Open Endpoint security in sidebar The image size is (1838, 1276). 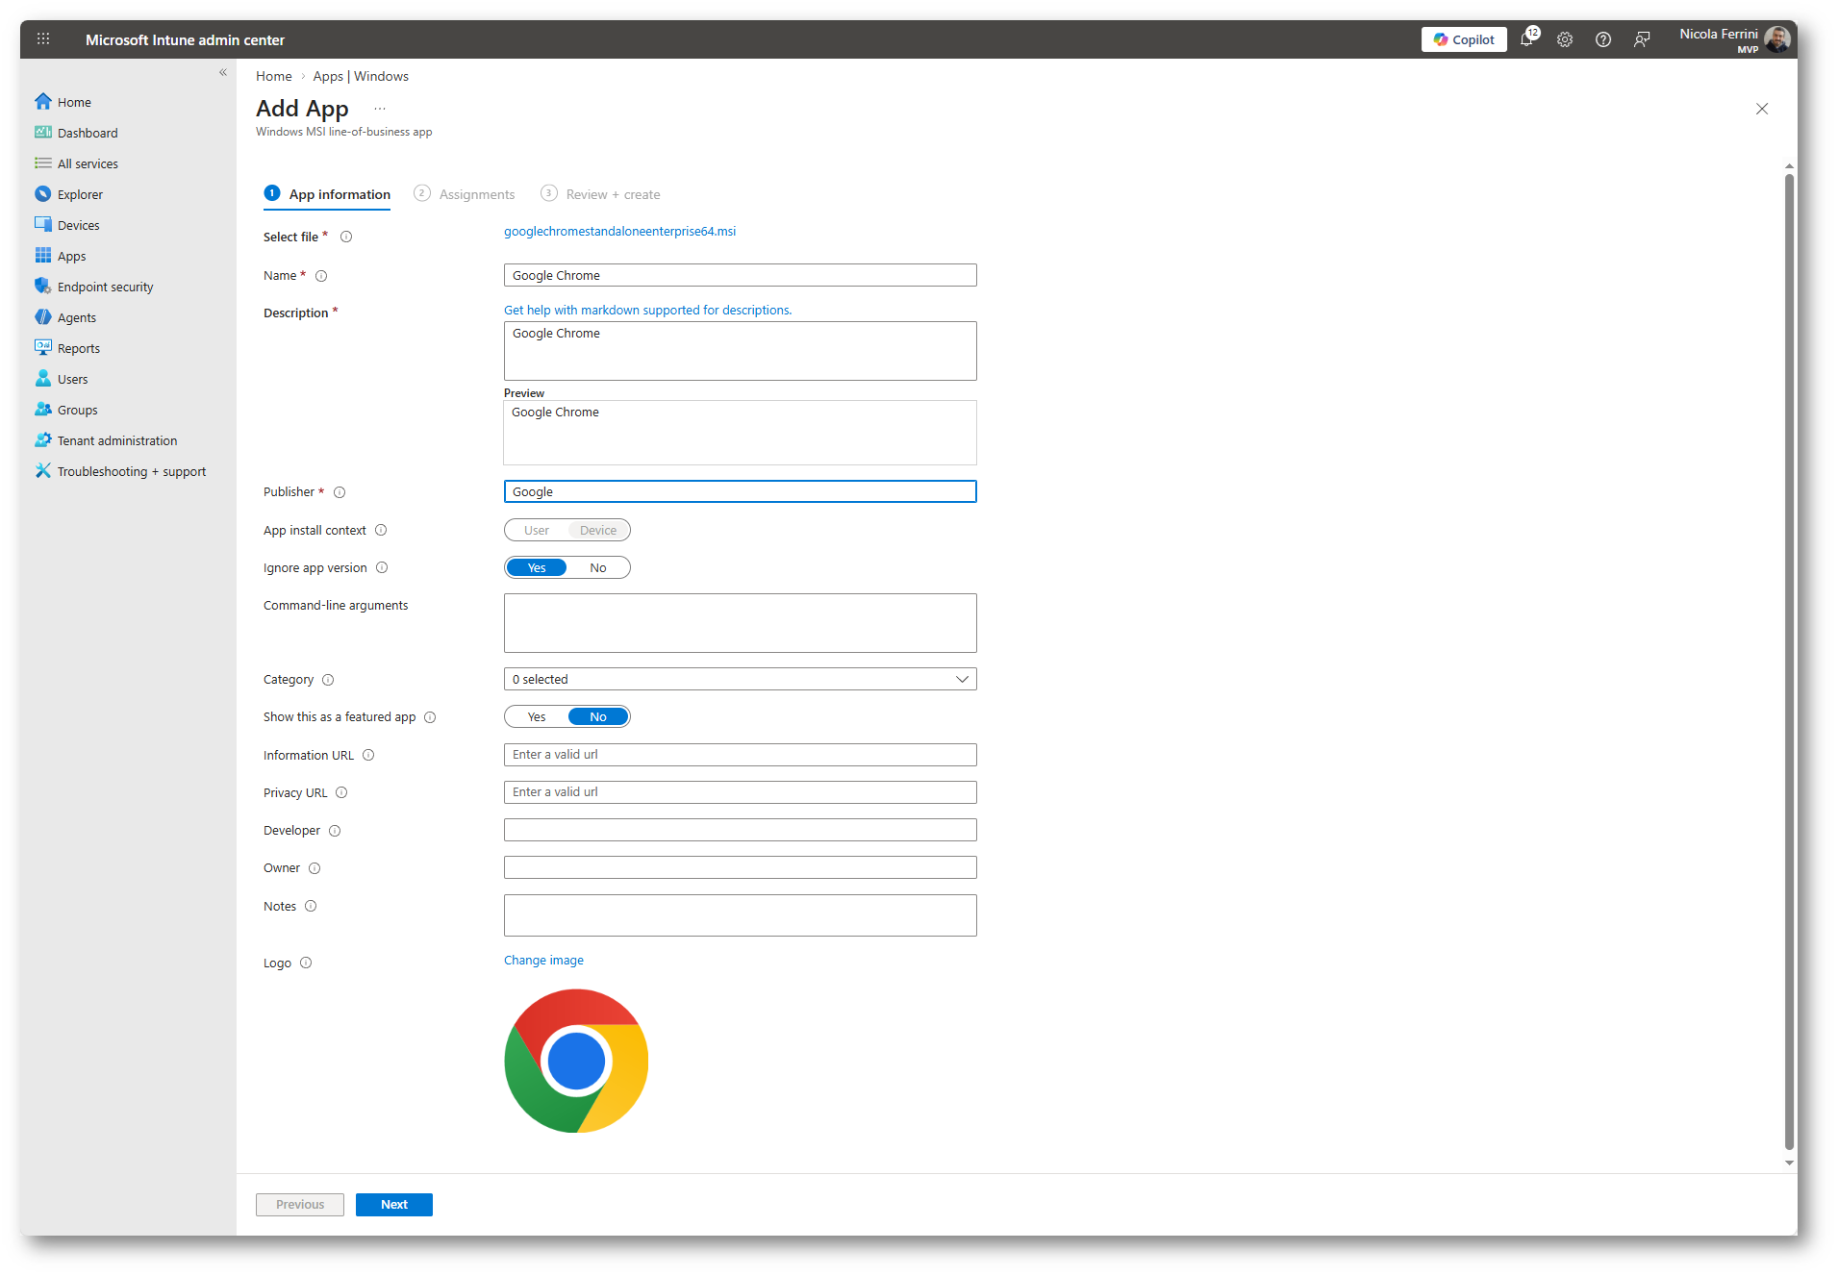pos(105,287)
